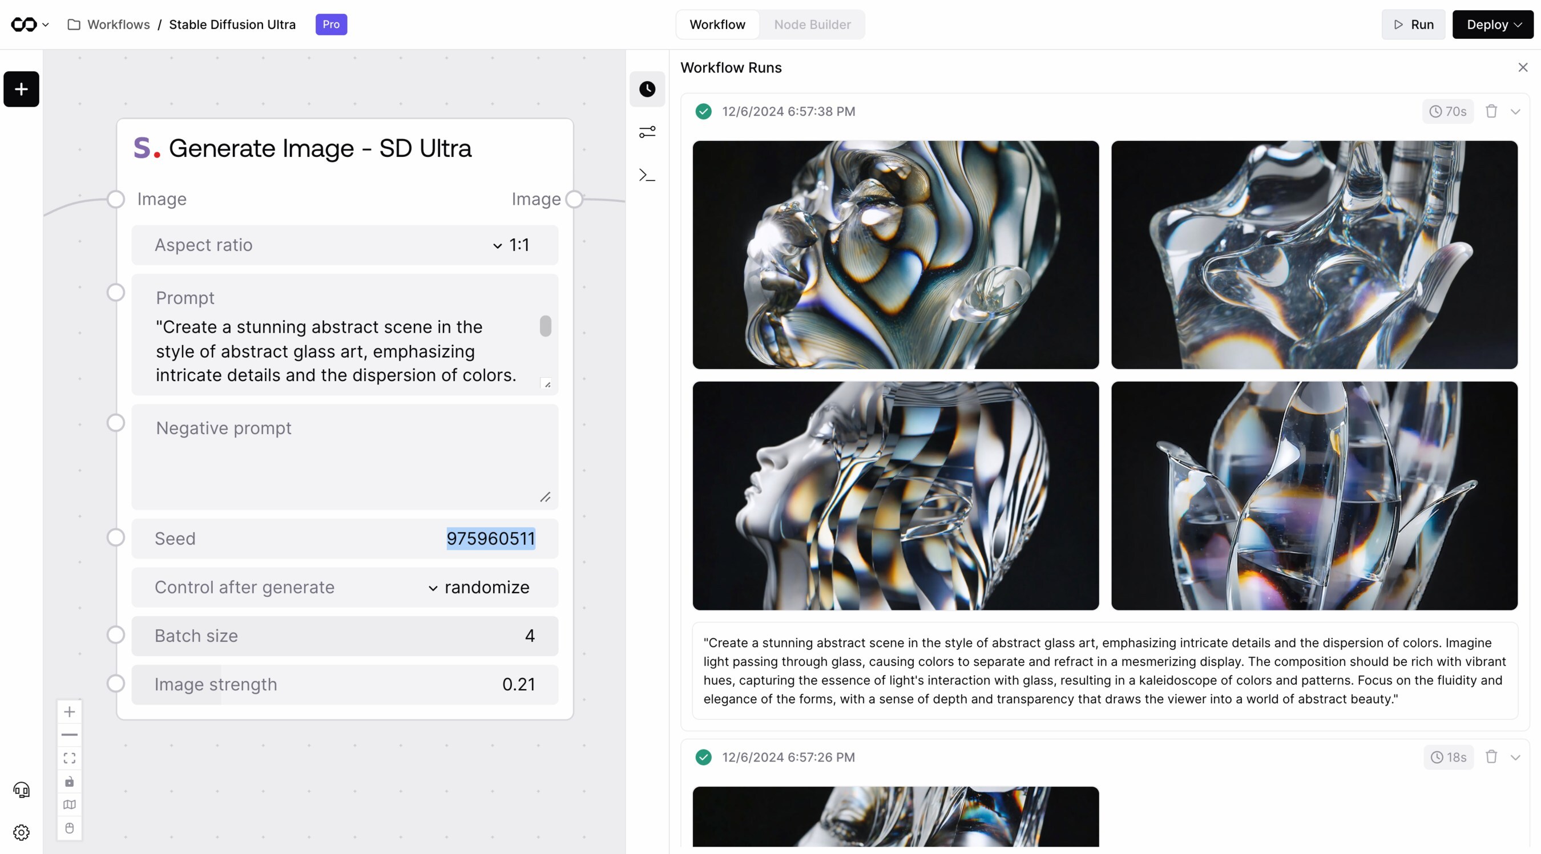Click the 12/6/2024 6:57:26 PM timestamp
The height and width of the screenshot is (854, 1541).
point(788,757)
